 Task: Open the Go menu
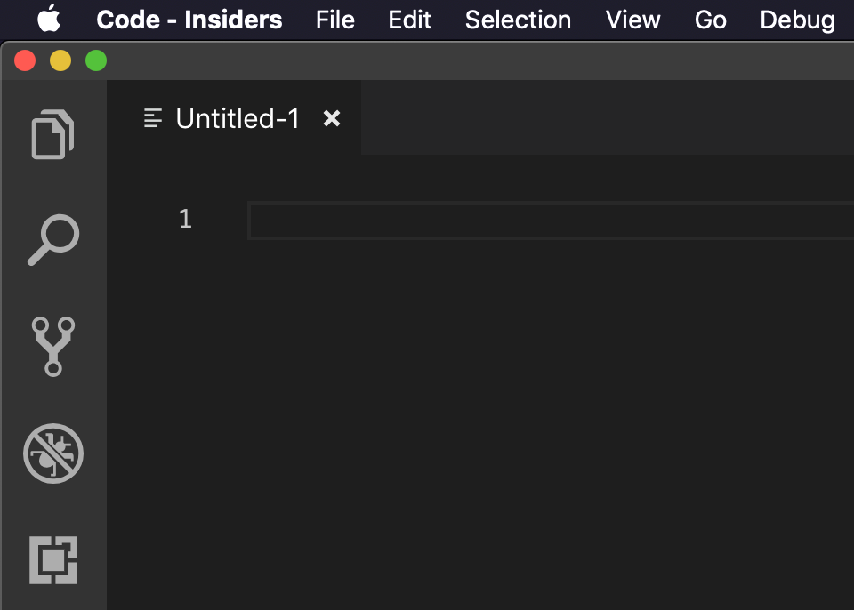point(710,20)
